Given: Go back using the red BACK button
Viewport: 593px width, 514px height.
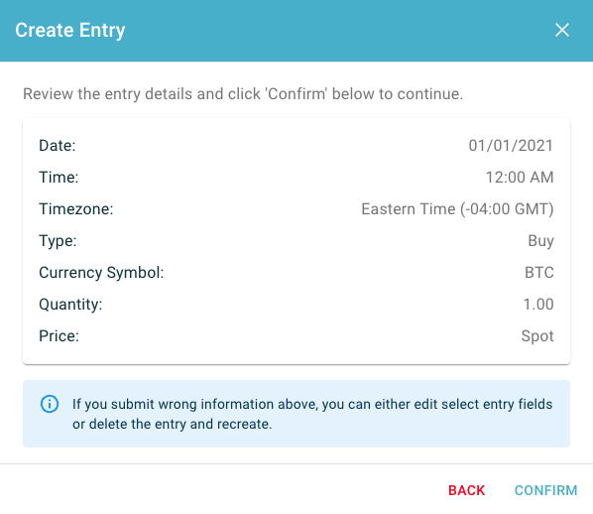Looking at the screenshot, I should tap(466, 490).
